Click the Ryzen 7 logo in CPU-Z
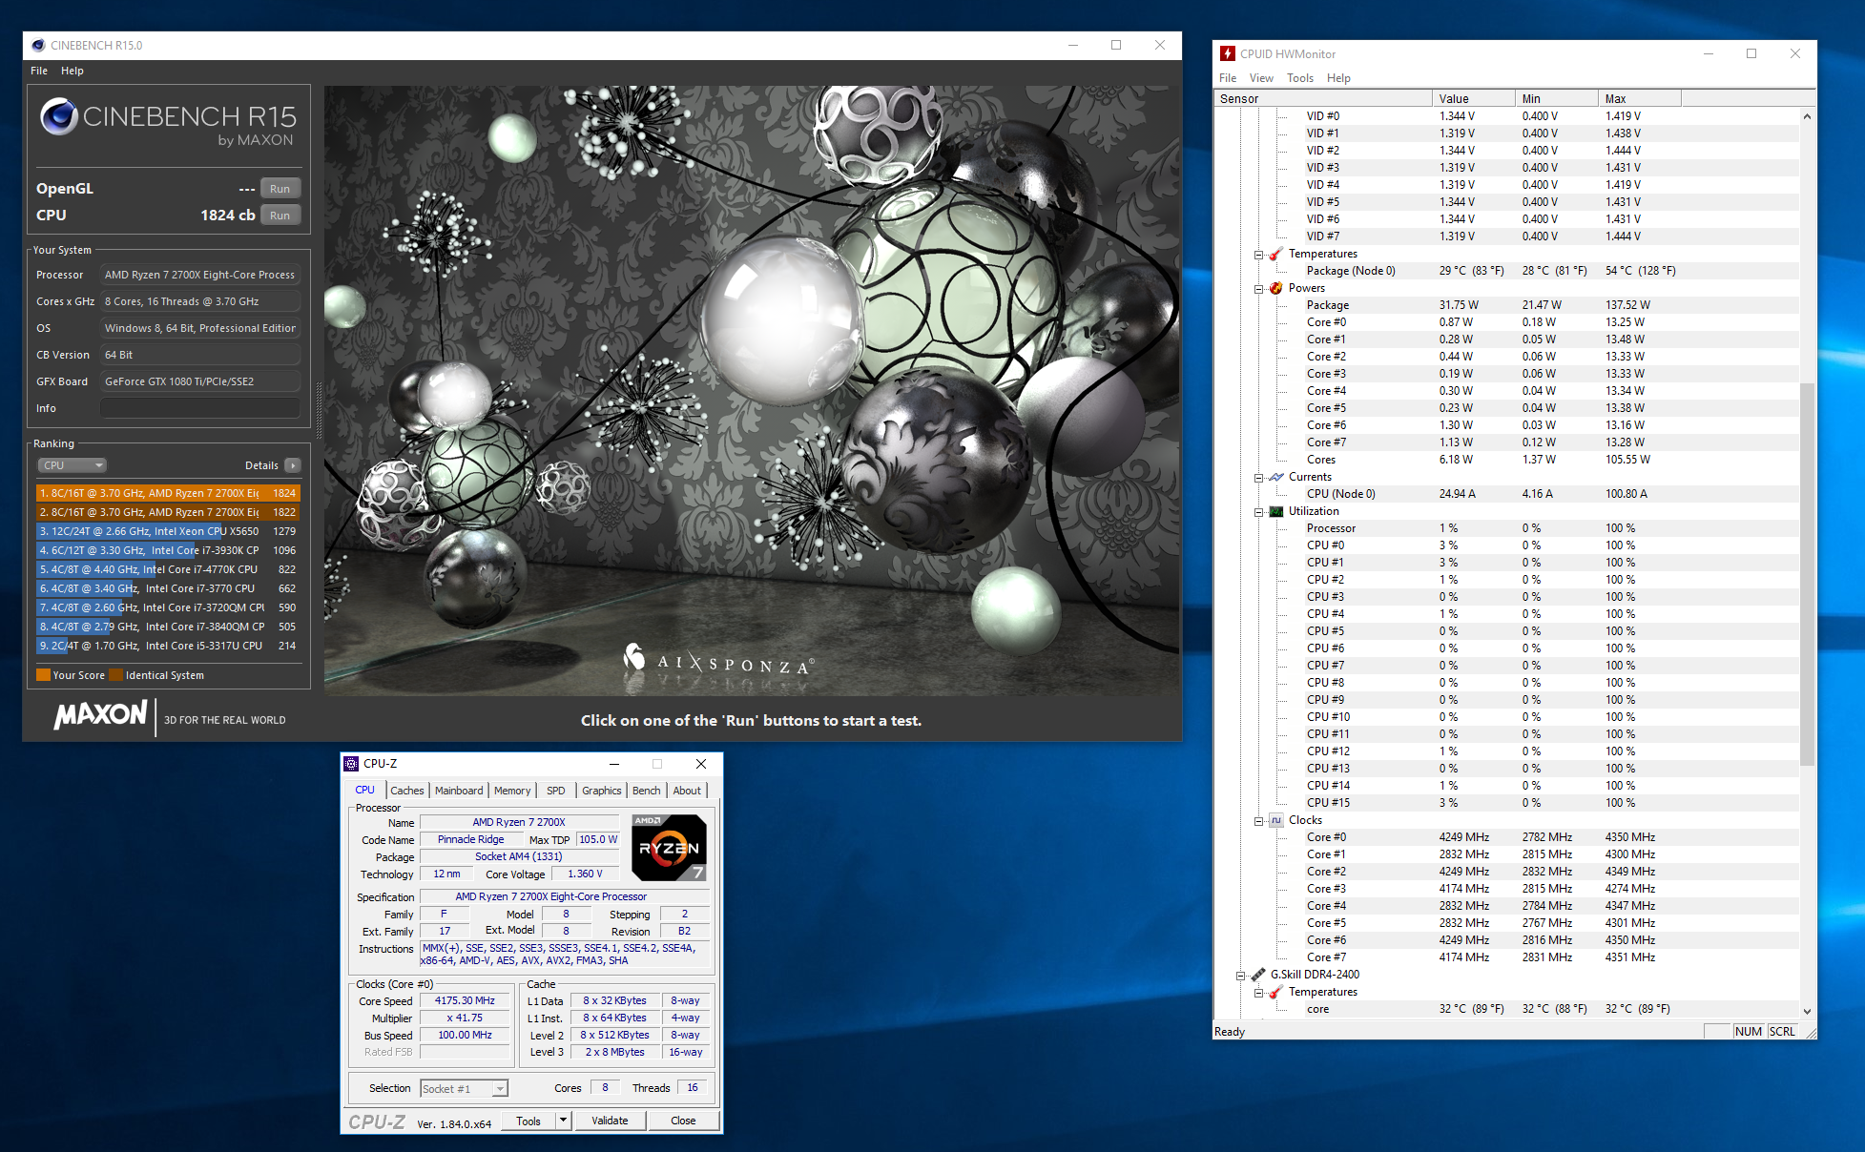This screenshot has width=1865, height=1152. pos(669,847)
